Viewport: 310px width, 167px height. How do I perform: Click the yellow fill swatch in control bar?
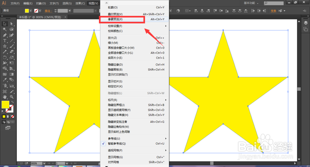[27, 11]
